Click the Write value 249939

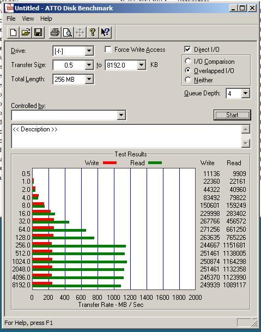pyautogui.click(x=210, y=285)
